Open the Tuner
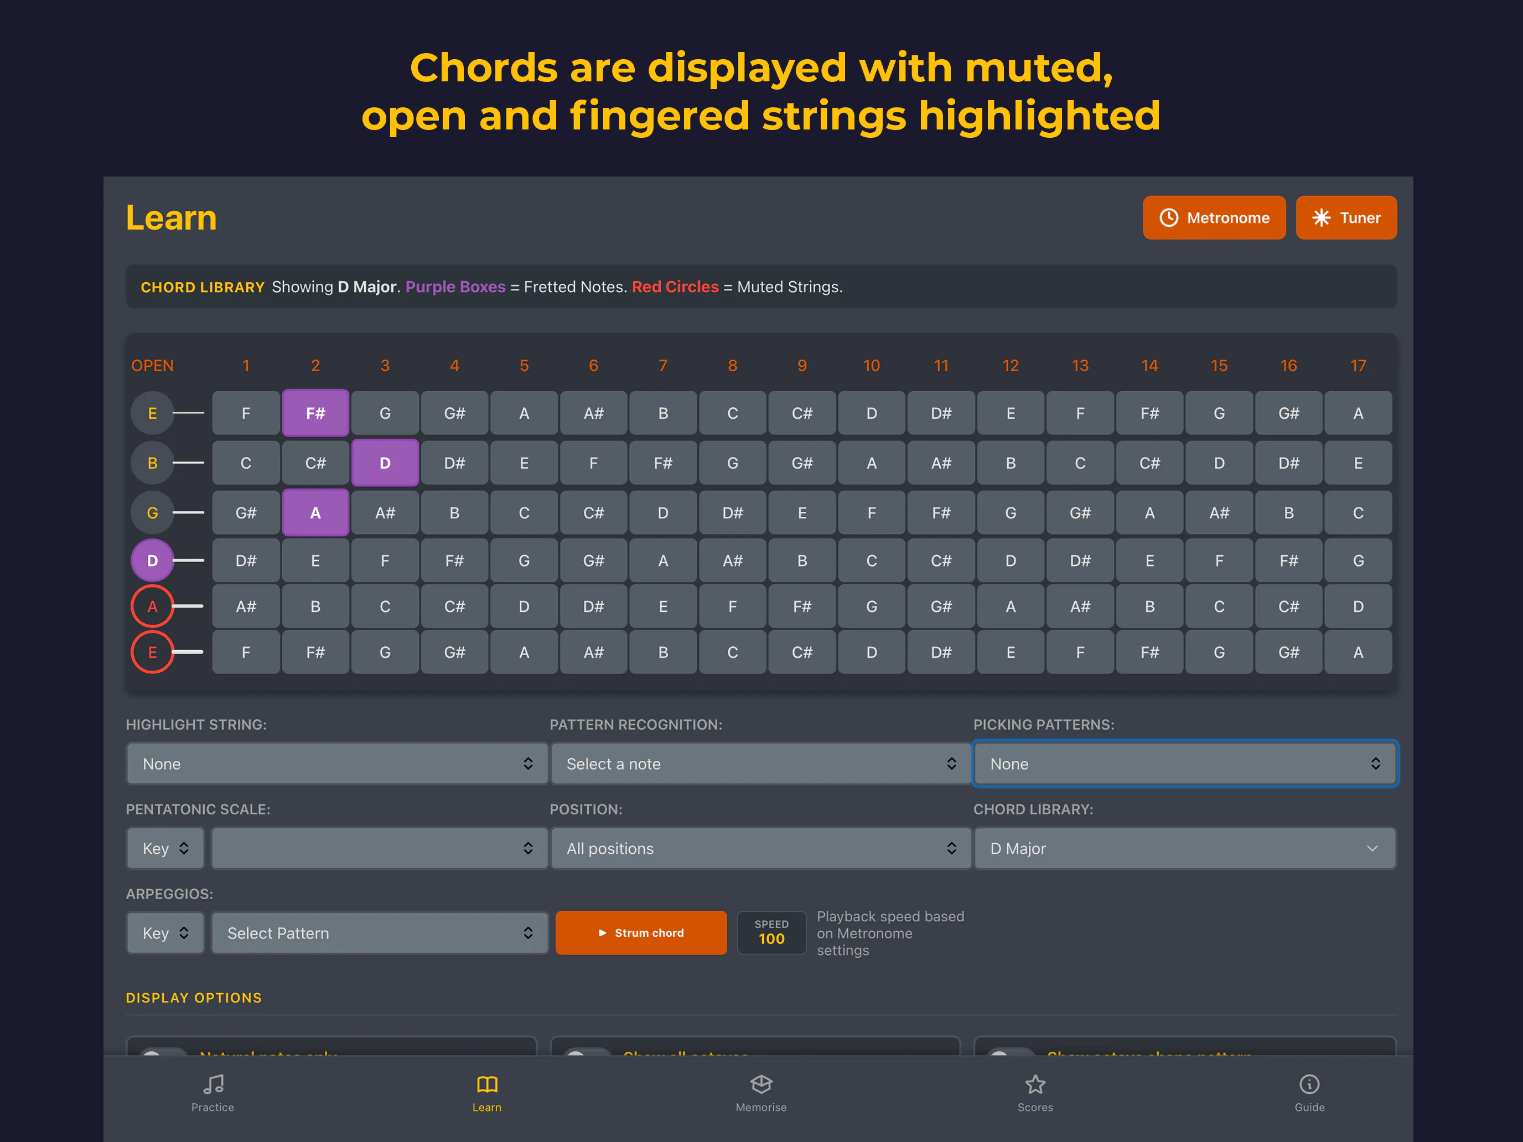Image resolution: width=1523 pixels, height=1142 pixels. [1346, 217]
